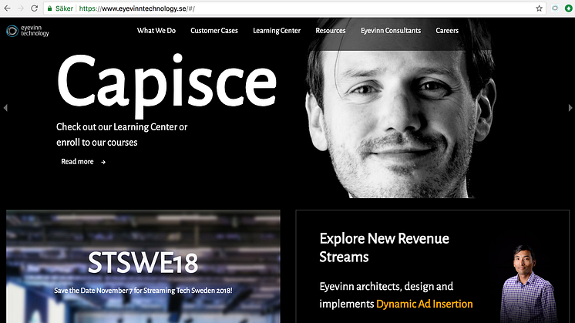Click Save the Date November 7 text

[x=143, y=291]
